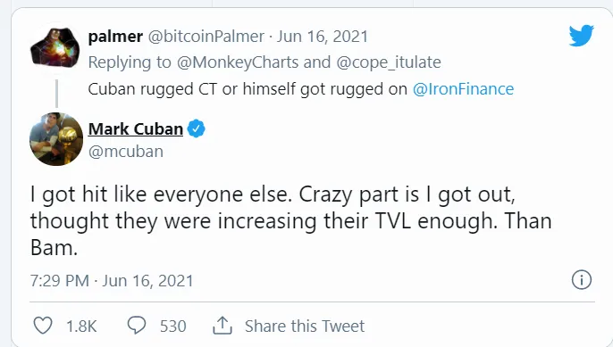Open Mark Cuban's profile picture
Image resolution: width=613 pixels, height=347 pixels.
(56, 139)
